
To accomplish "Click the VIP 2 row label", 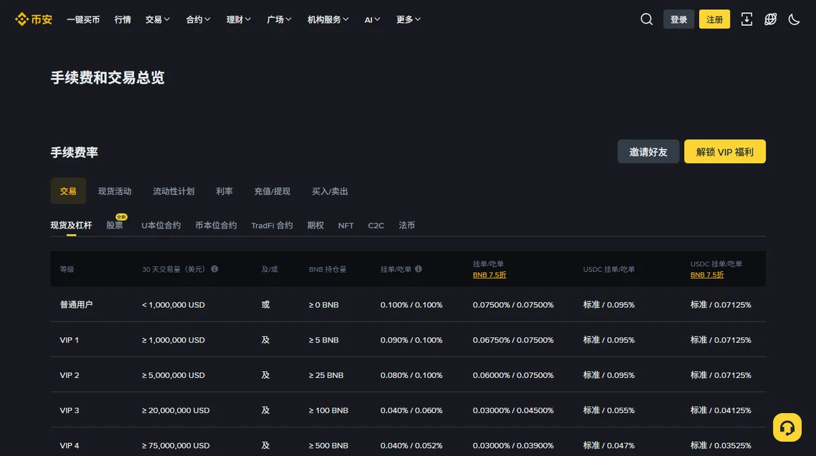I will pos(69,375).
